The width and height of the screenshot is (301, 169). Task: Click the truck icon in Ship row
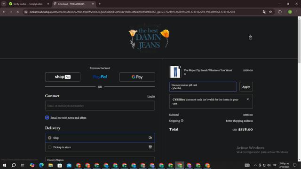pos(150,138)
